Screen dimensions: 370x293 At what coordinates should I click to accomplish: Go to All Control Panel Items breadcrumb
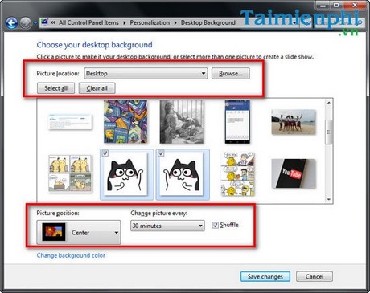(88, 22)
